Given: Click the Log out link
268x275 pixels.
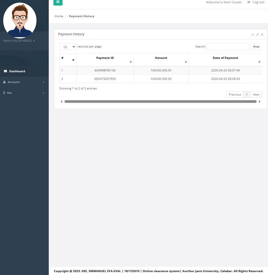Looking at the screenshot, I should [x=258, y=2].
